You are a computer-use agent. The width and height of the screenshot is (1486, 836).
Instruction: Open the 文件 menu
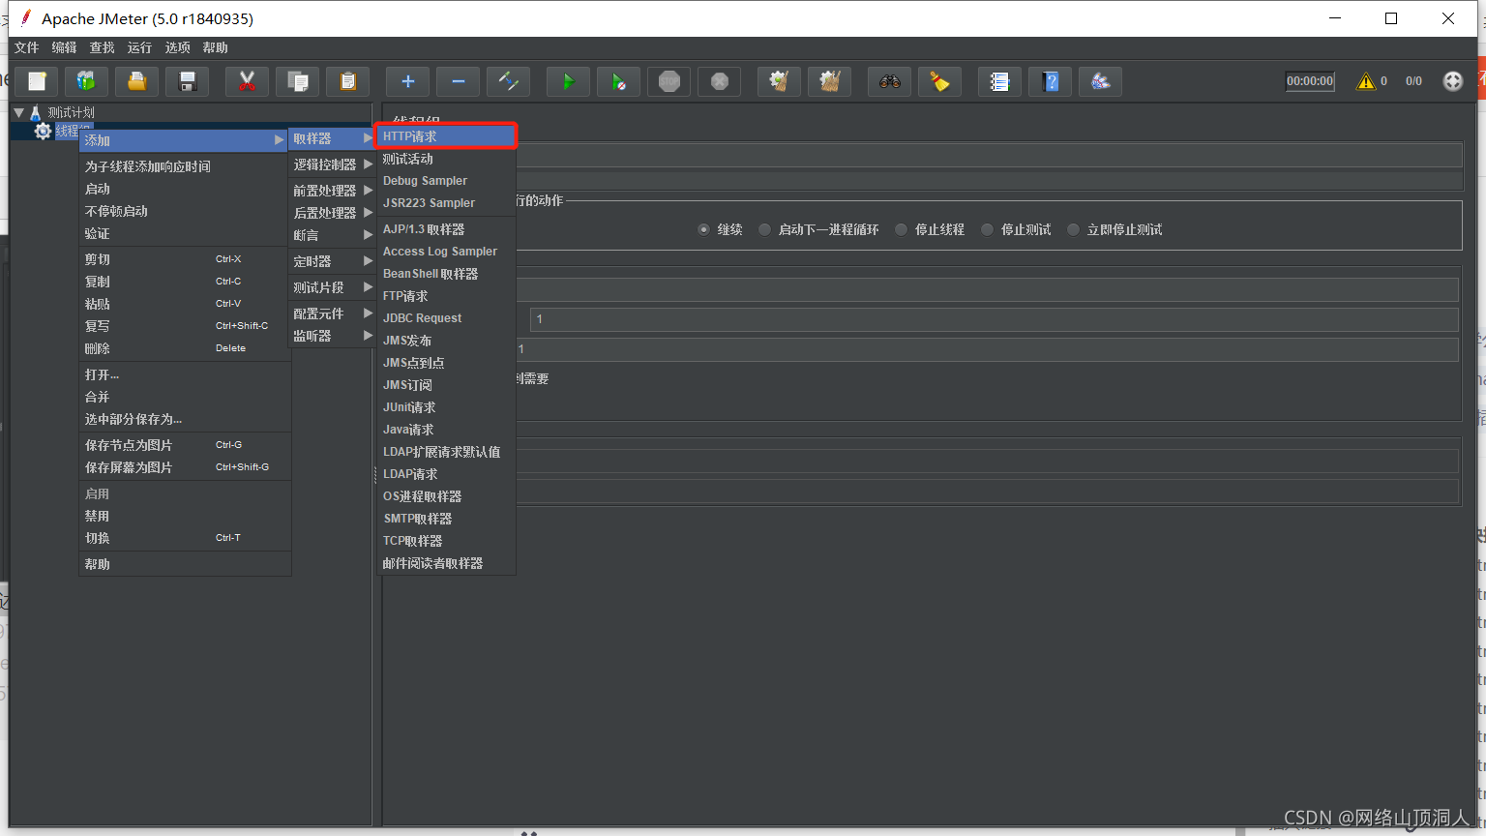click(x=26, y=47)
